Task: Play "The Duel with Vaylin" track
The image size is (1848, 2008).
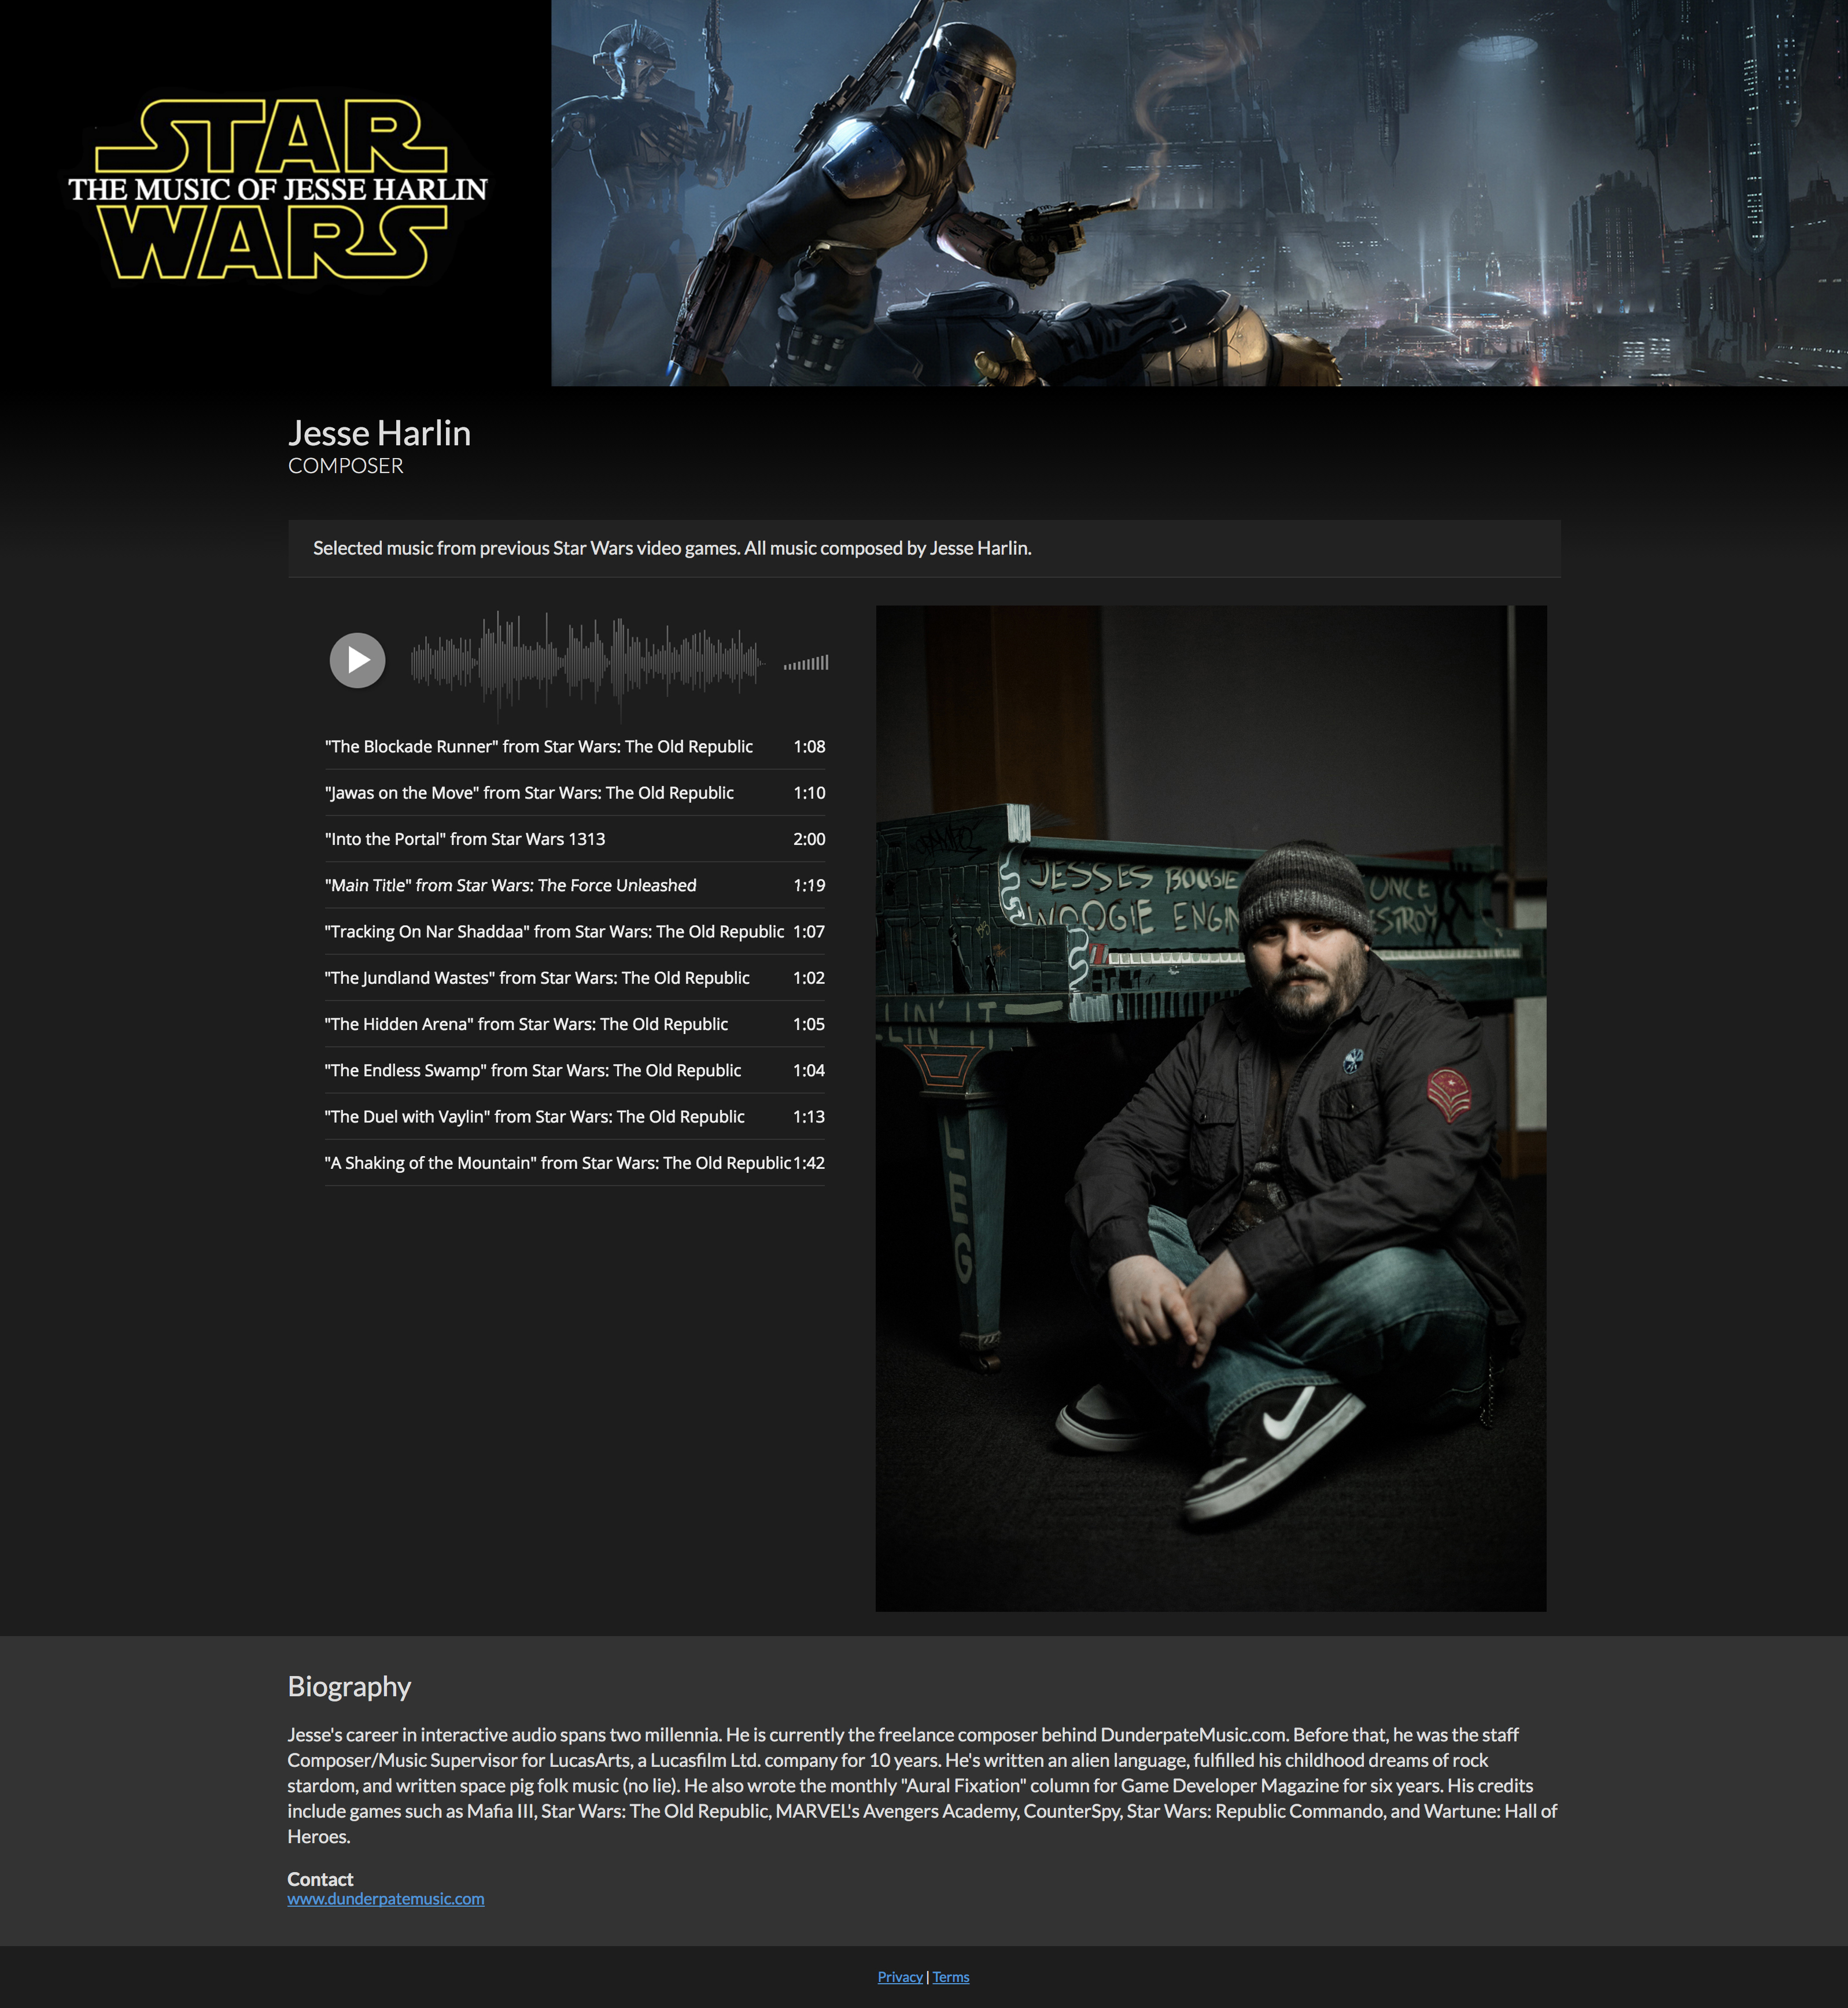Action: [x=574, y=1116]
